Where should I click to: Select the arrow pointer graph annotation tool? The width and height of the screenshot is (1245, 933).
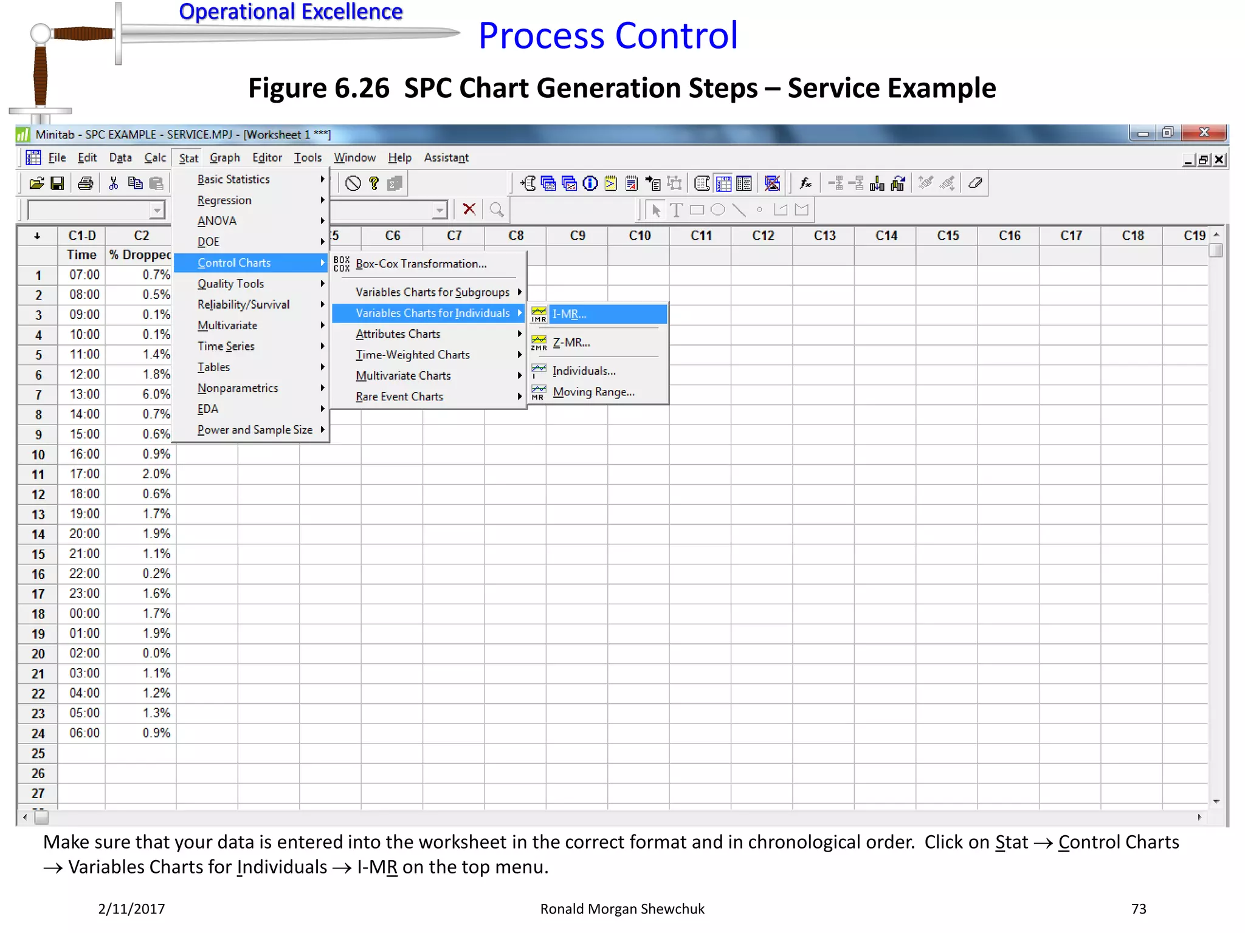656,210
